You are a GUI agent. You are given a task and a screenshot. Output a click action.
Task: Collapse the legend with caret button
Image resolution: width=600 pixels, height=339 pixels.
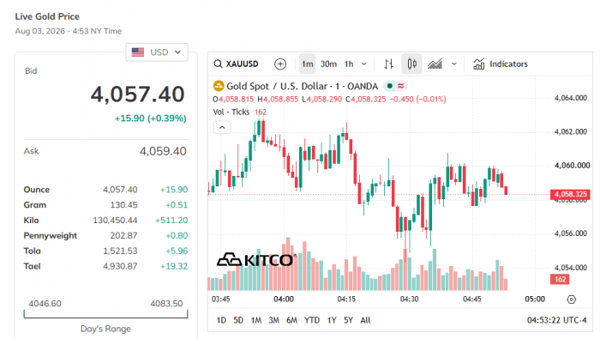coord(222,127)
